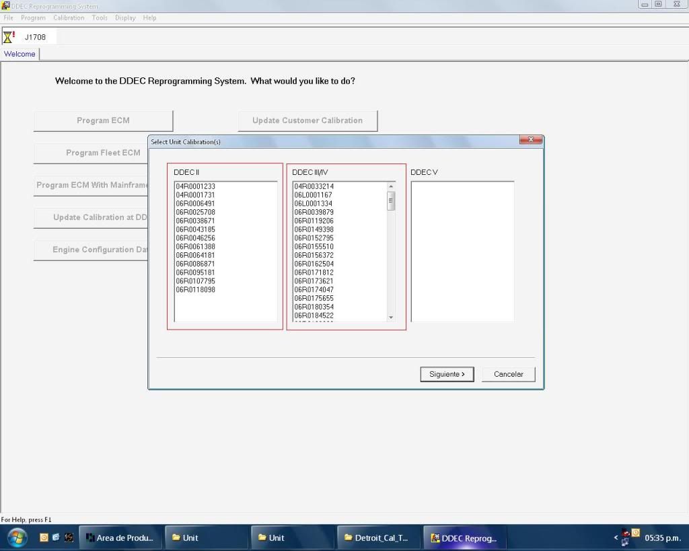
Task: Click the DDEC III/IV scrollbar thumb
Action: point(391,201)
